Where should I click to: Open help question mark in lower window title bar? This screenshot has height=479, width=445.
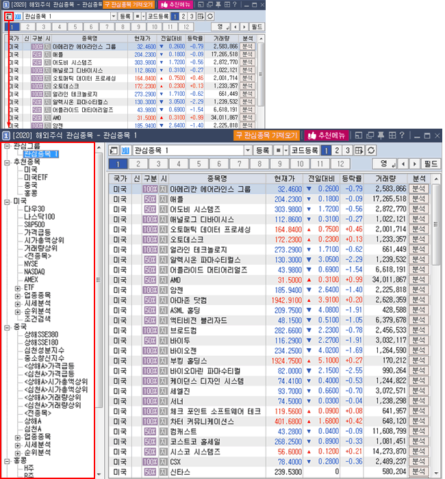click(402, 135)
